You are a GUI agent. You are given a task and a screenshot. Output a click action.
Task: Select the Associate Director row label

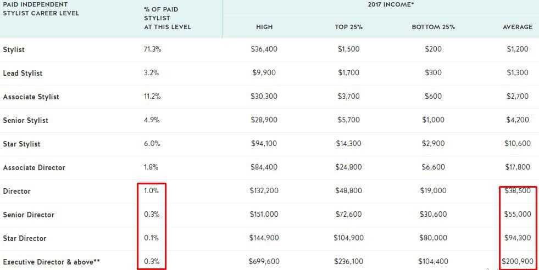point(34,167)
